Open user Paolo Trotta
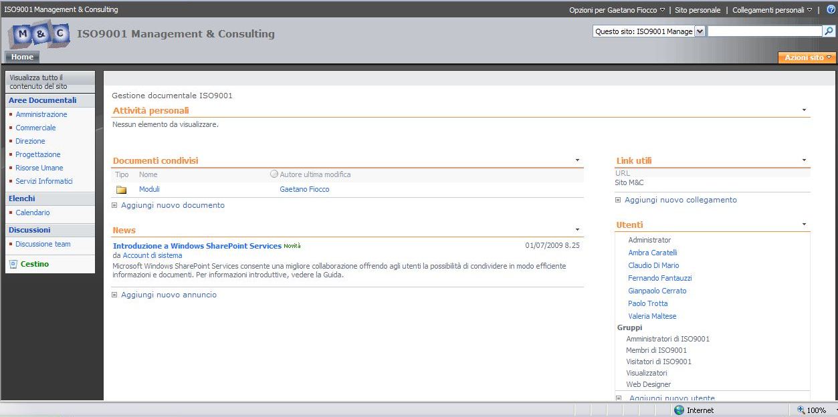Screen dimensions: 838x417 (648, 303)
